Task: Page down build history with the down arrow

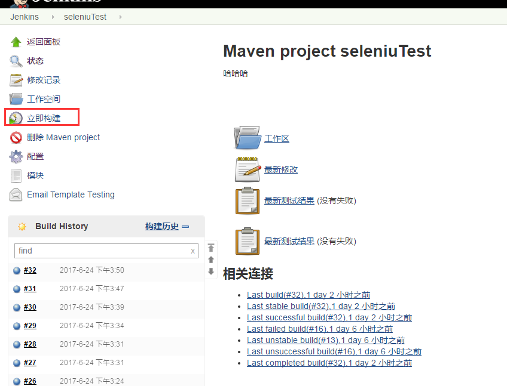Action: coord(211,271)
